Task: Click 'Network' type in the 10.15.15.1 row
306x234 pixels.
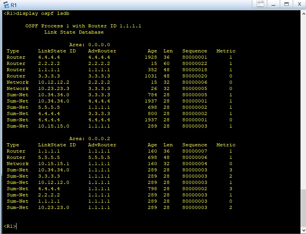Action: [x=18, y=164]
